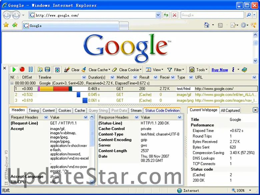Image resolution: width=260 pixels, height=195 pixels.
Task: Select request row 2 image/gif
Action: (136, 95)
